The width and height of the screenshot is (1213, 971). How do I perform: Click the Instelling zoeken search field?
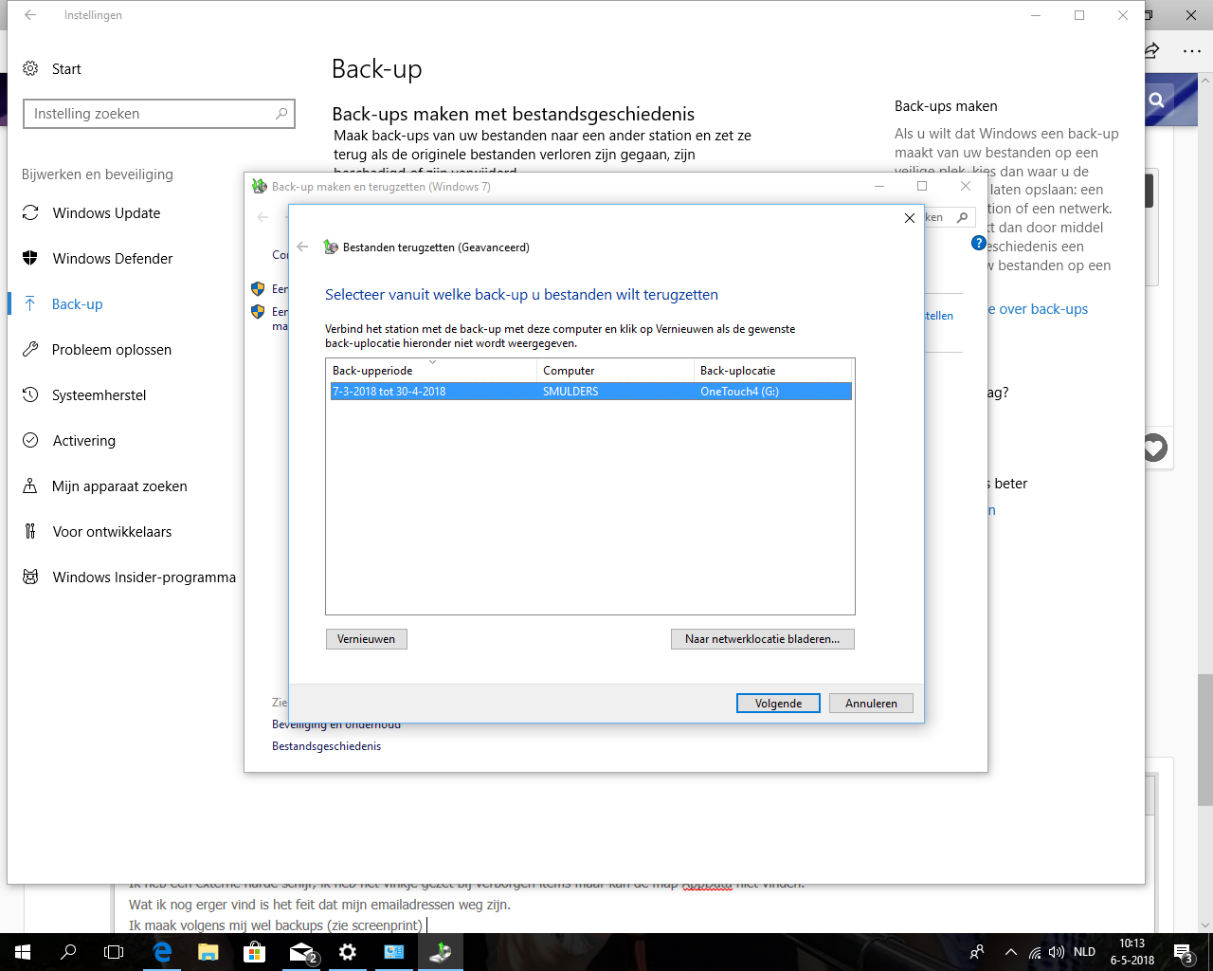(159, 114)
